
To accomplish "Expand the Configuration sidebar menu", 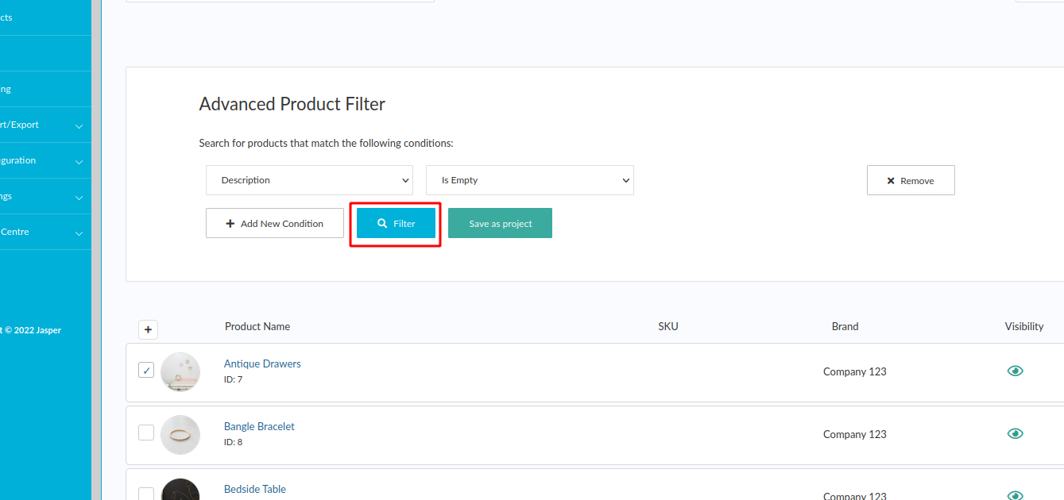I will 79,161.
